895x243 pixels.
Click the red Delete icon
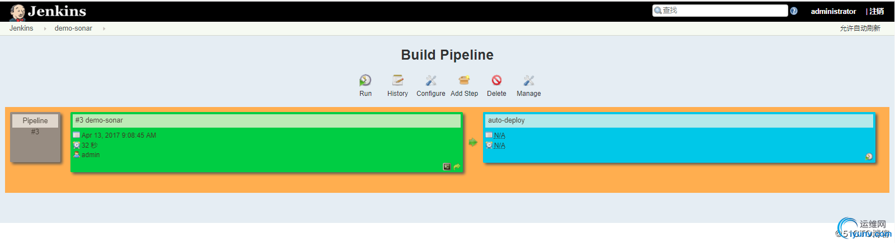496,80
